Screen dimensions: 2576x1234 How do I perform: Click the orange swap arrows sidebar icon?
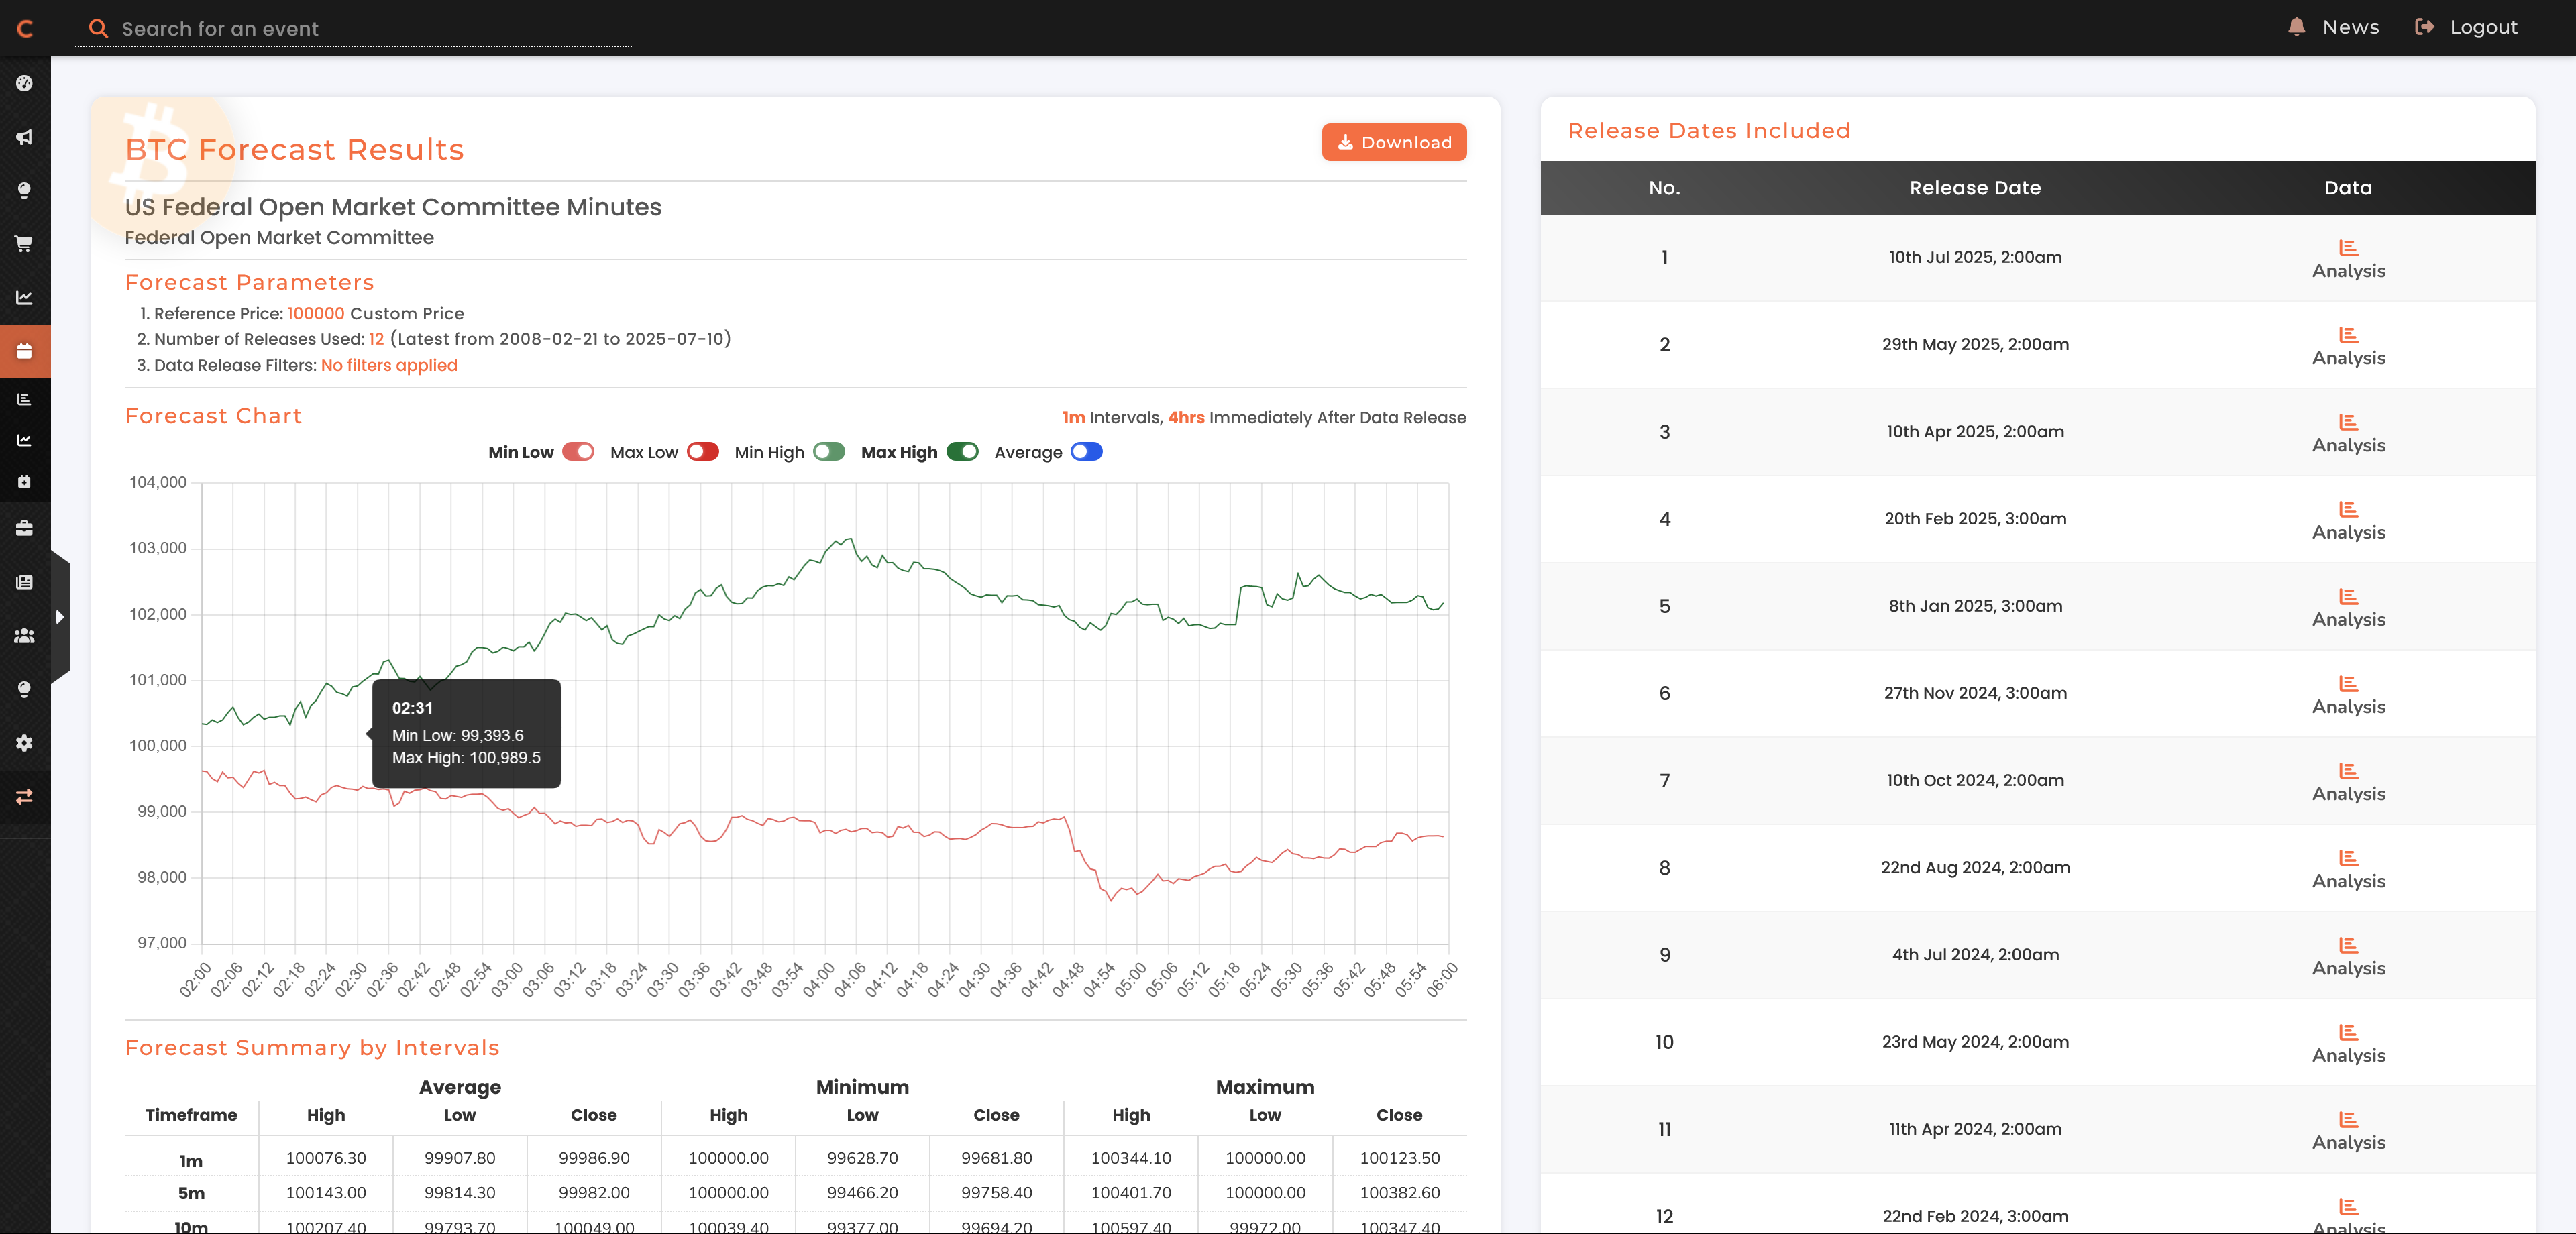pyautogui.click(x=25, y=797)
